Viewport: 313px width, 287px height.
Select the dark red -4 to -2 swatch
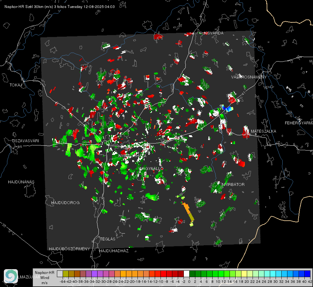(x=181, y=274)
